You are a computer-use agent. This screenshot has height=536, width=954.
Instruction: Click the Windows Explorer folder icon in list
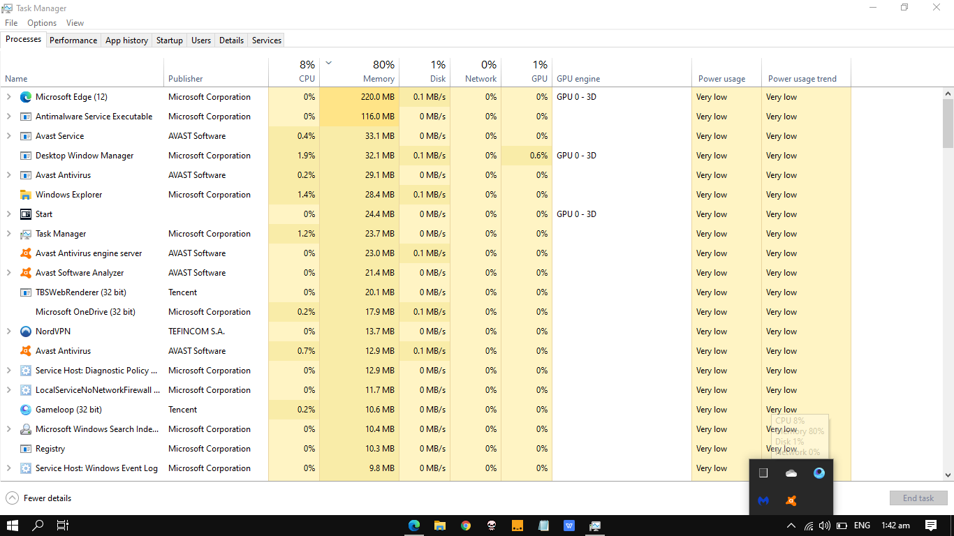(x=26, y=195)
